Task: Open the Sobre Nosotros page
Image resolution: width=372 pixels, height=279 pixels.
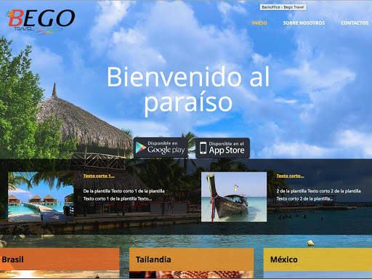Action: coord(304,23)
